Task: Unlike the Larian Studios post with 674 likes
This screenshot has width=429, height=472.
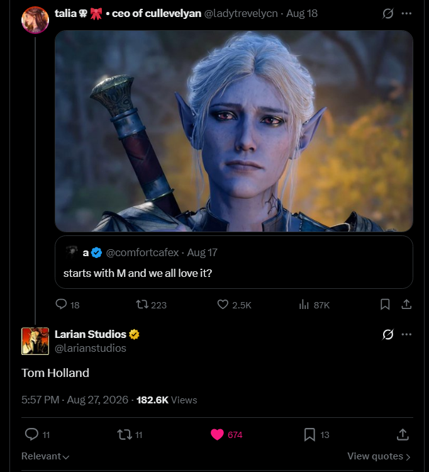Action: [x=226, y=435]
